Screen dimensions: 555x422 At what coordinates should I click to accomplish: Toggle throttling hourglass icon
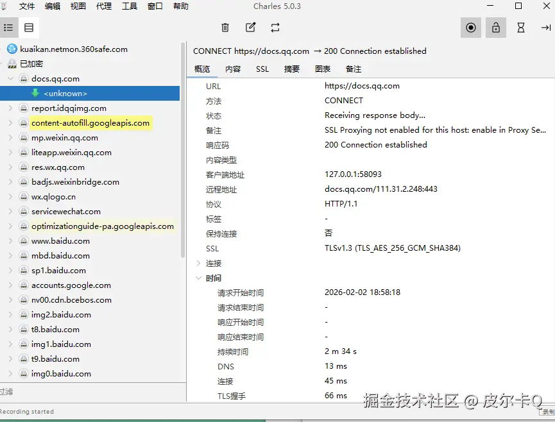tap(521, 28)
